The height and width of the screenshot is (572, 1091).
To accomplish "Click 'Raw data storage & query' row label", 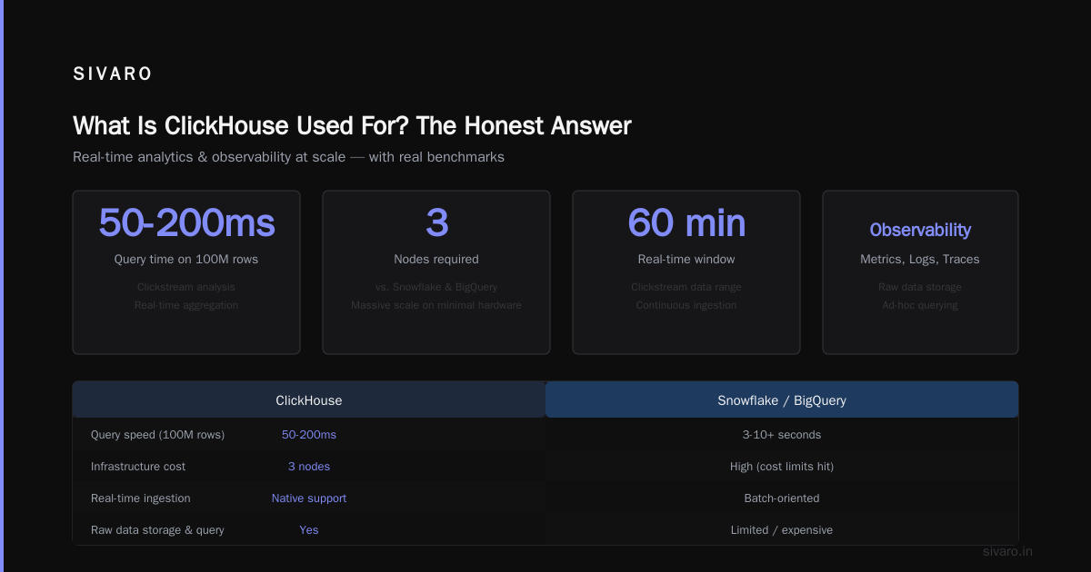I will click(157, 530).
